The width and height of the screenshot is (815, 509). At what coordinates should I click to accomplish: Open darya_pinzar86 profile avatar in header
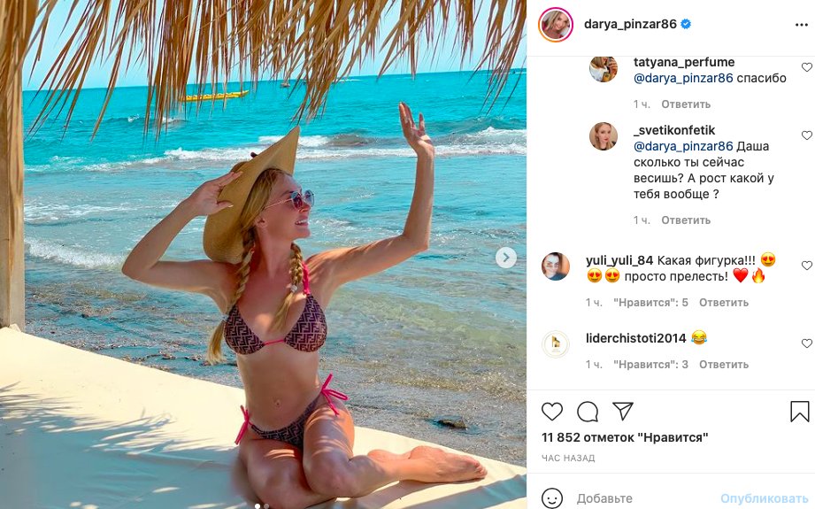click(x=555, y=24)
